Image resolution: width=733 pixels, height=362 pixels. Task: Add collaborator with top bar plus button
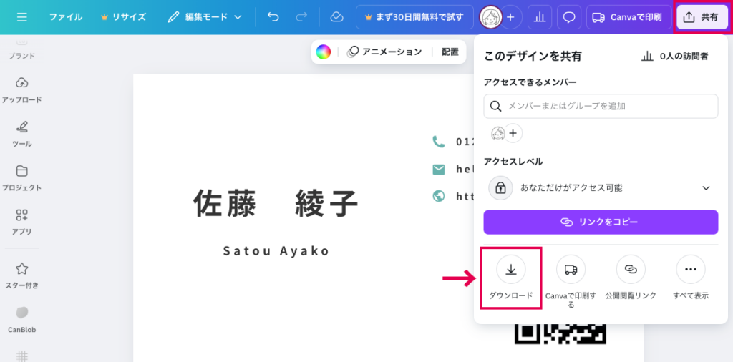tap(511, 17)
